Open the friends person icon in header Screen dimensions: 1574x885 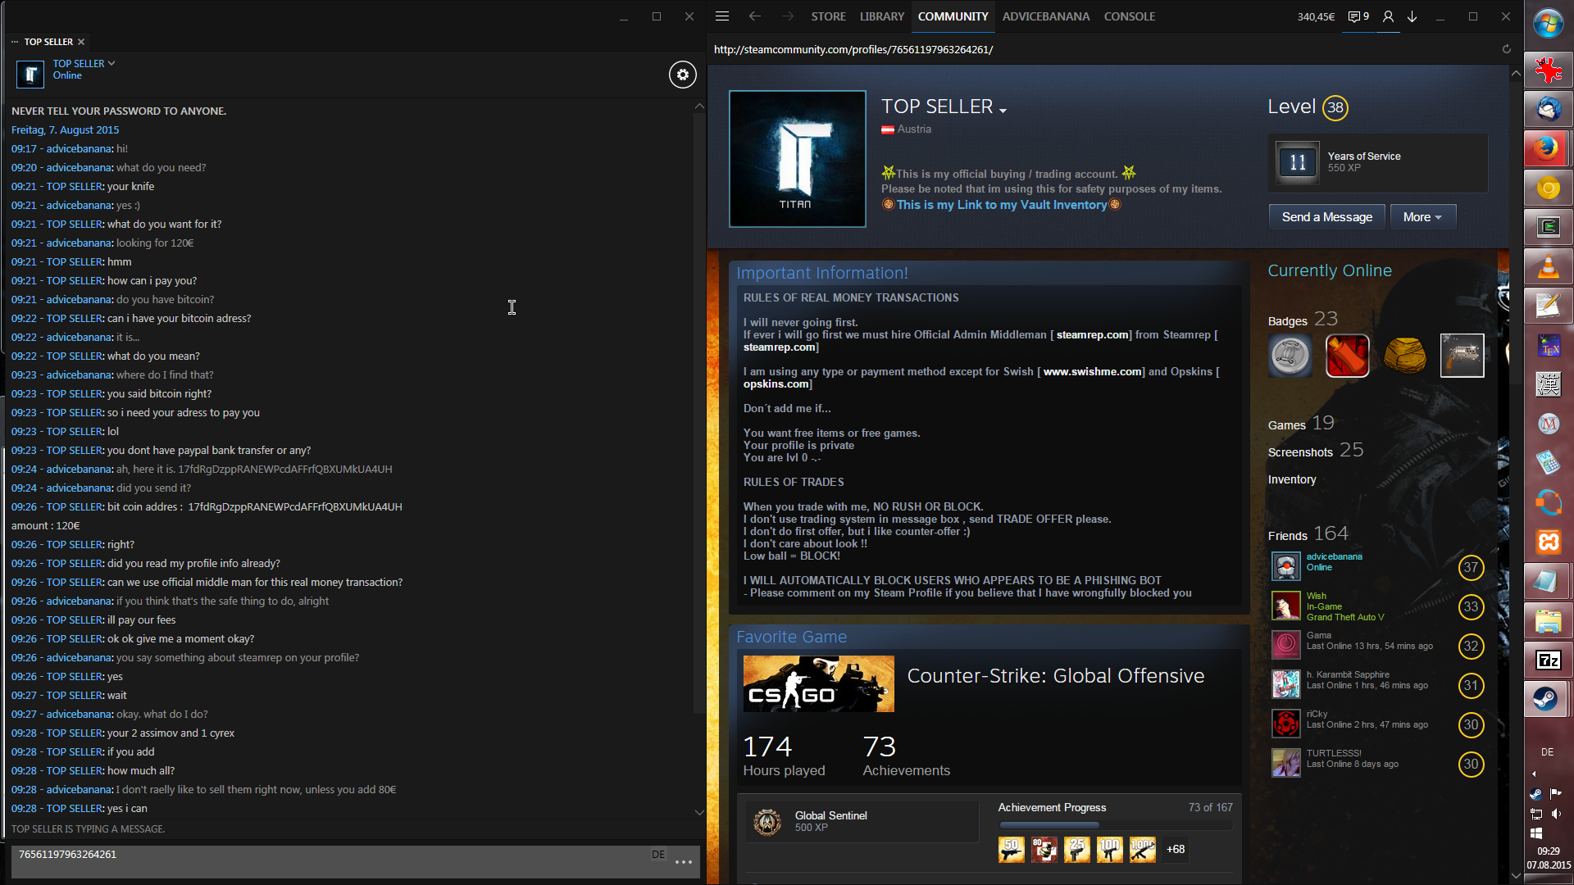click(x=1388, y=16)
